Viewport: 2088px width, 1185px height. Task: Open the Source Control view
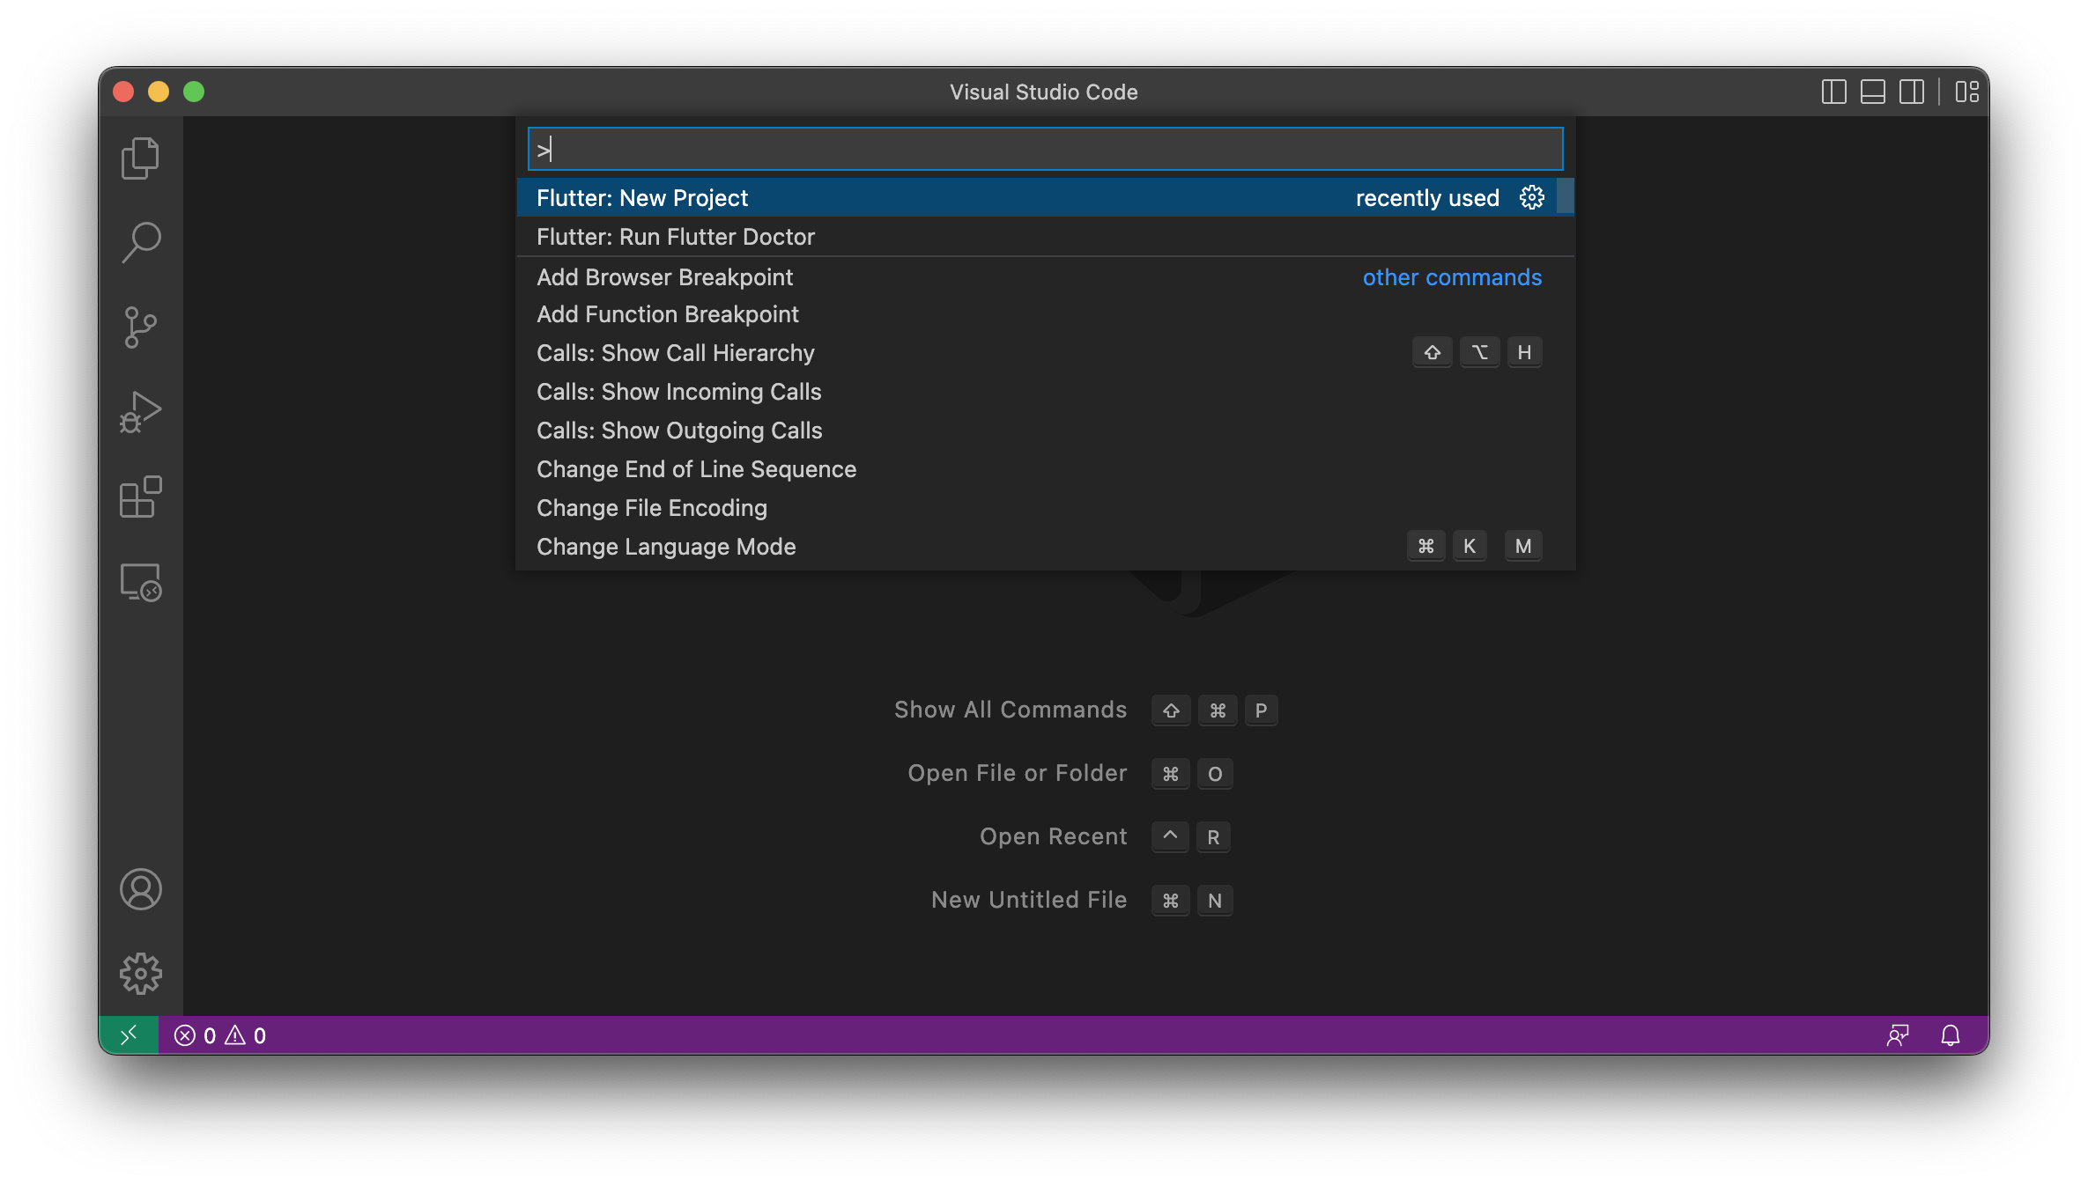click(140, 328)
